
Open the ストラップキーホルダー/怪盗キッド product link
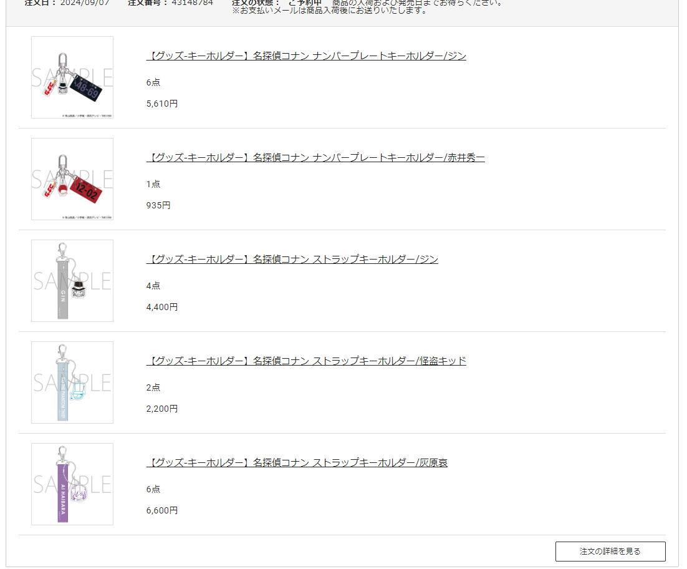point(306,361)
